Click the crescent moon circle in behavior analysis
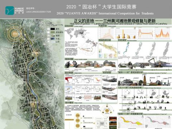This screenshot has width=172, height=129. click(127, 92)
